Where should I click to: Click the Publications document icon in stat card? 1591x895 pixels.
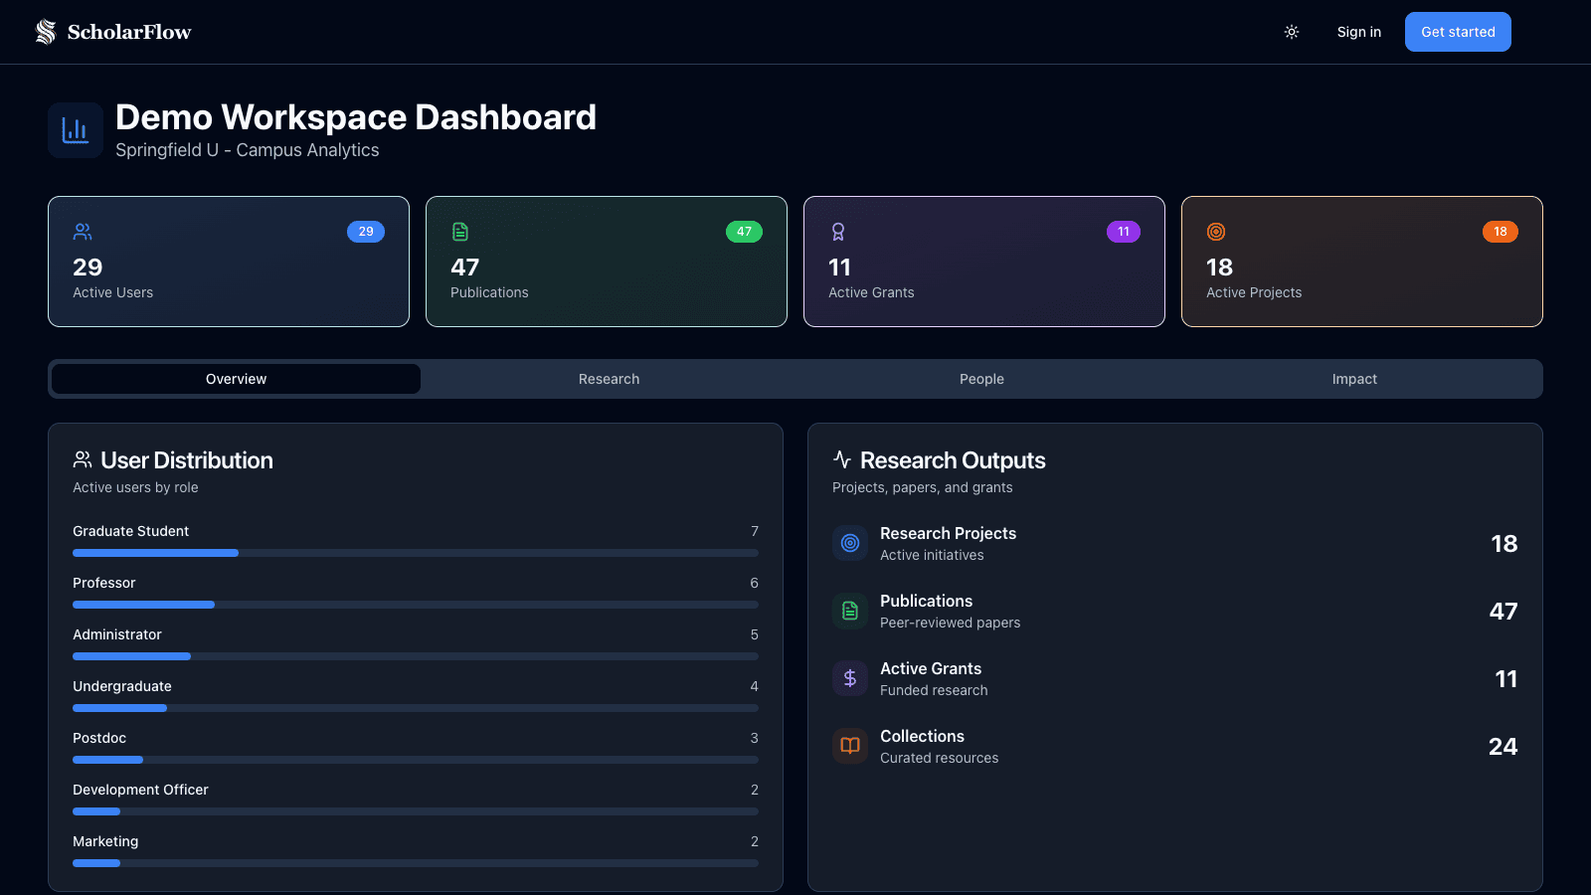click(x=460, y=232)
